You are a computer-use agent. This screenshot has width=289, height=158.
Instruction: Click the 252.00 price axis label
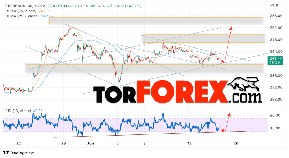276,28
